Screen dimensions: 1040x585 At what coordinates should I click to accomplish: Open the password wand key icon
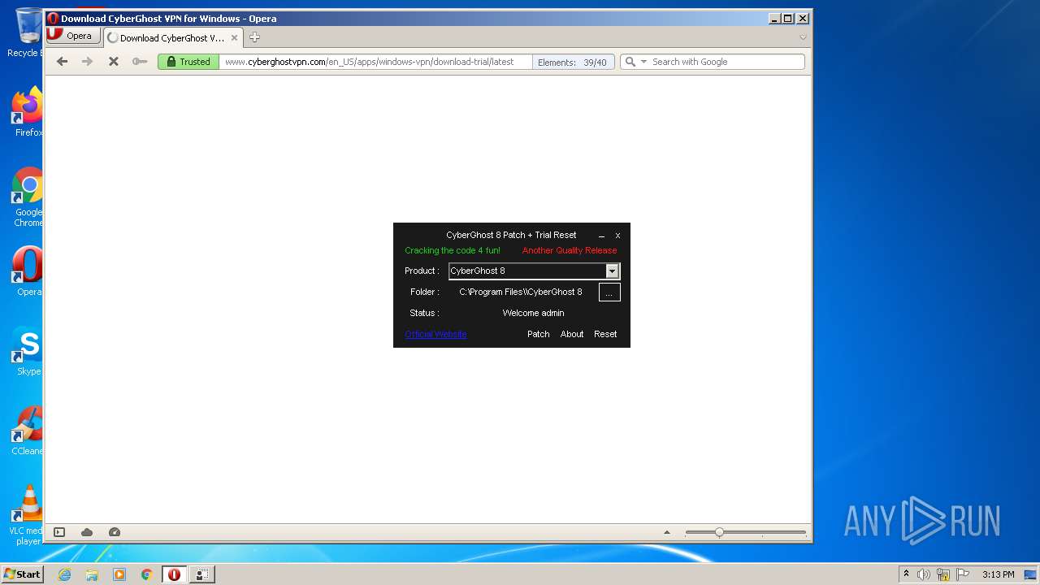click(140, 62)
